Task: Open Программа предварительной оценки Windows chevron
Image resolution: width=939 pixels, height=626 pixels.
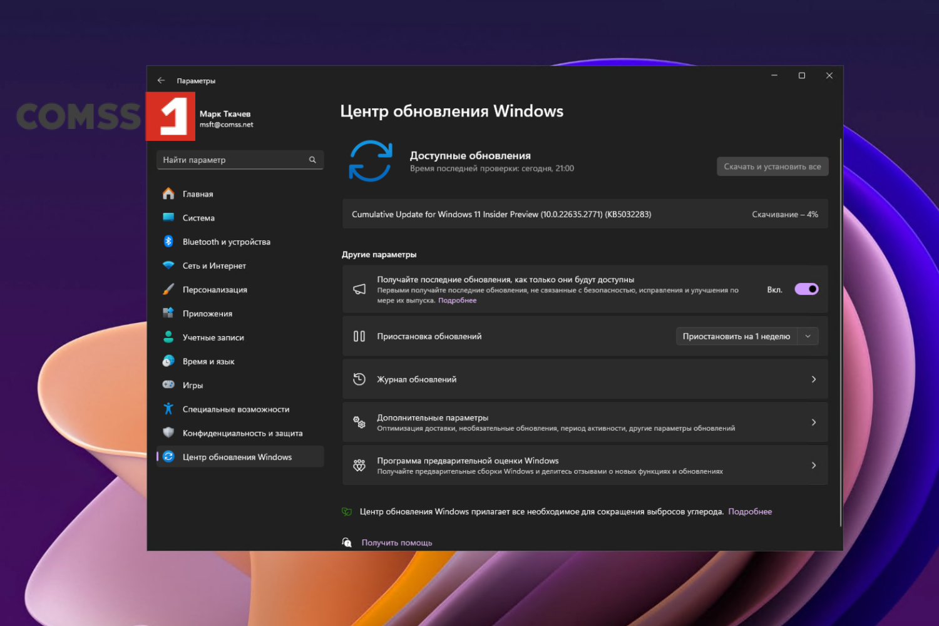Action: click(x=814, y=465)
